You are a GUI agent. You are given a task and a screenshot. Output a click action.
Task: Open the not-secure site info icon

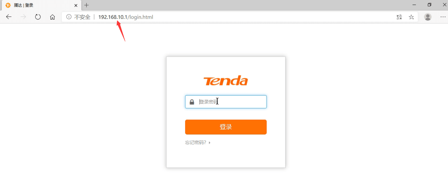pos(69,17)
